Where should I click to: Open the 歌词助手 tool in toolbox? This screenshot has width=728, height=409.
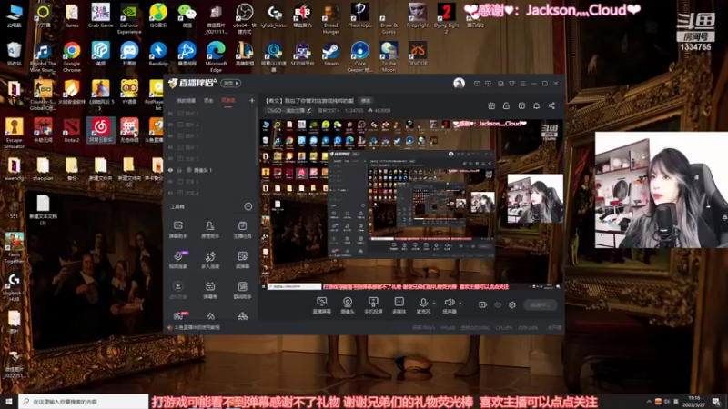pyautogui.click(x=242, y=290)
